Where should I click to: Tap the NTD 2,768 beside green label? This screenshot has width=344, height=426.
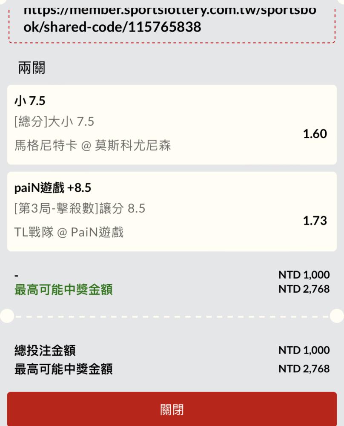[x=304, y=289]
